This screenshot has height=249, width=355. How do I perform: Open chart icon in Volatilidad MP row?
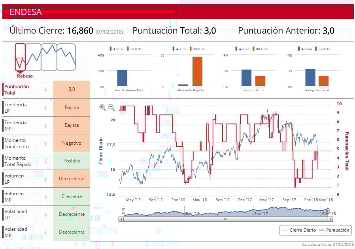point(46,232)
